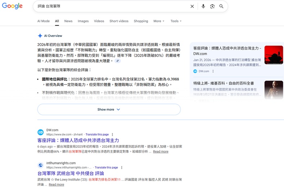This screenshot has width=284, height=187.
Task: Clear the search box text
Action: 192,6
